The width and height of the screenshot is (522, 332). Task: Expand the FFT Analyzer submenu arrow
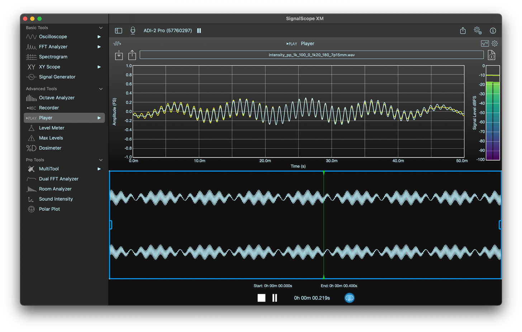pyautogui.click(x=99, y=47)
